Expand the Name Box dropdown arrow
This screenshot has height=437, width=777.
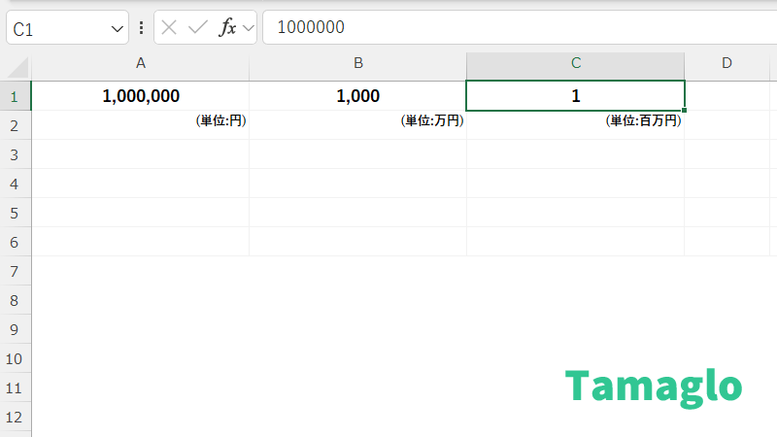point(118,28)
